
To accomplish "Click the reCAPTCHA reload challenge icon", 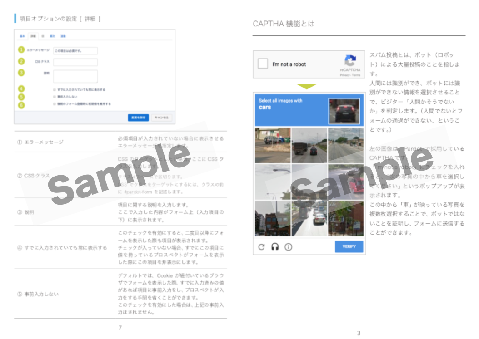I will pyautogui.click(x=261, y=247).
